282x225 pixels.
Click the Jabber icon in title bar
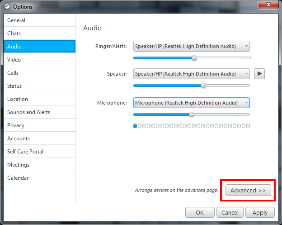point(7,7)
